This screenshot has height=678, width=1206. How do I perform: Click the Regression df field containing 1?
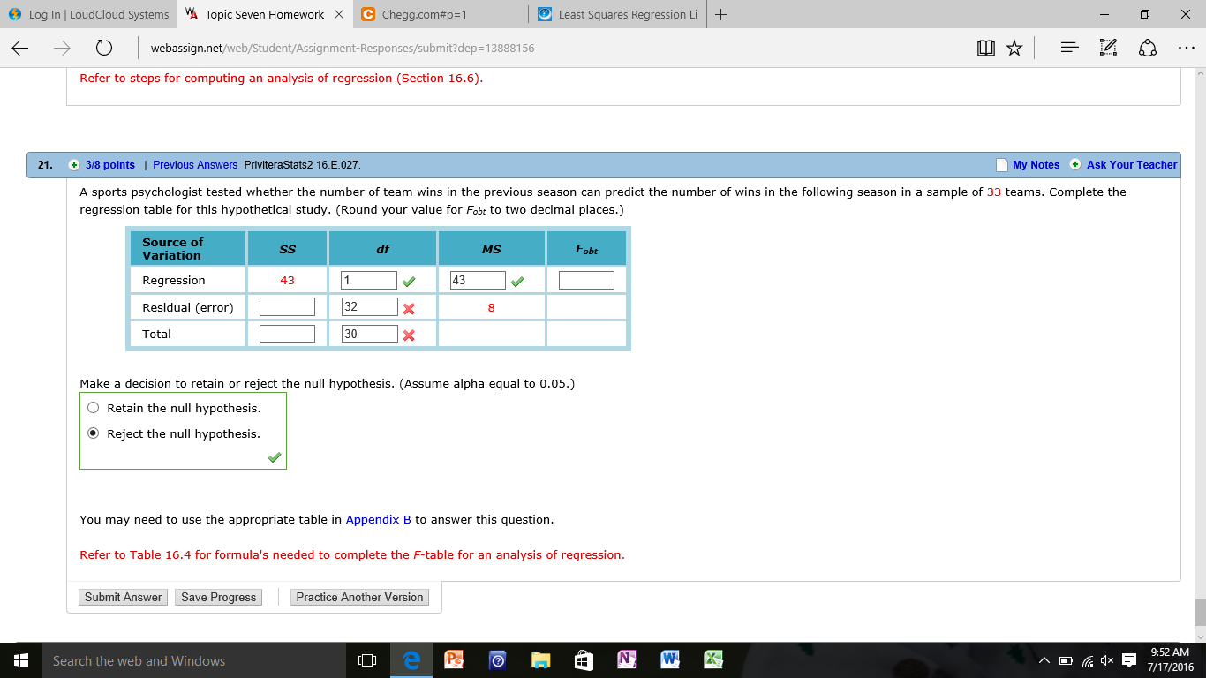(x=369, y=280)
